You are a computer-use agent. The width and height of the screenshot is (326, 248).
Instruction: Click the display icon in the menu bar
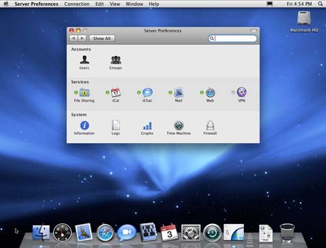click(x=270, y=4)
